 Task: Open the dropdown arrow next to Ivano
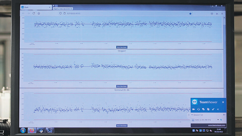(x=218, y=120)
